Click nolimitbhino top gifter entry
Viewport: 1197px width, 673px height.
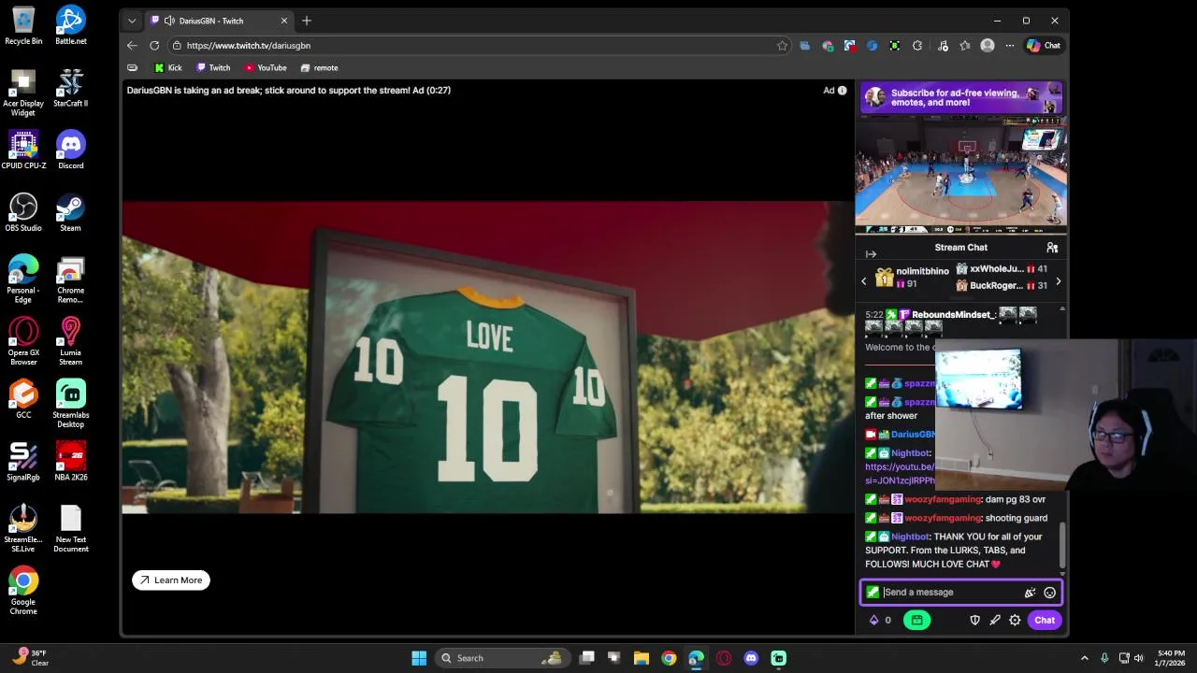(x=914, y=277)
